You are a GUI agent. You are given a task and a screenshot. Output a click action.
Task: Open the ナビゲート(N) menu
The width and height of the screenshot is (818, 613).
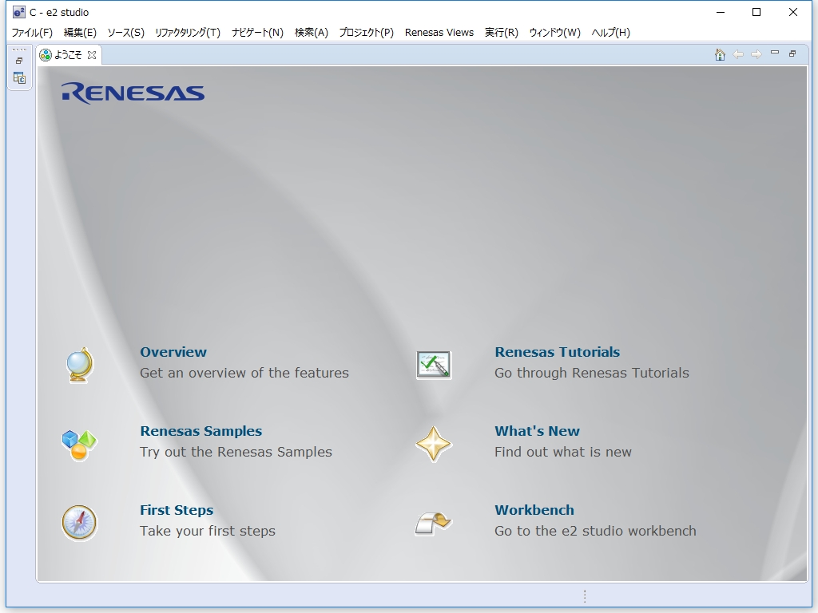257,32
